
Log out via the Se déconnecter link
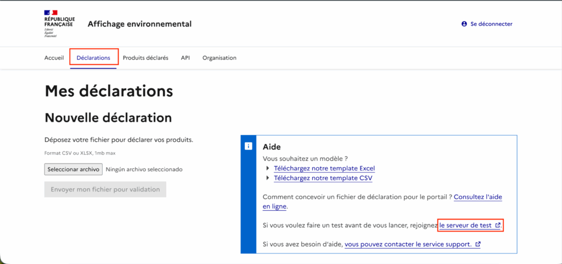pos(491,24)
